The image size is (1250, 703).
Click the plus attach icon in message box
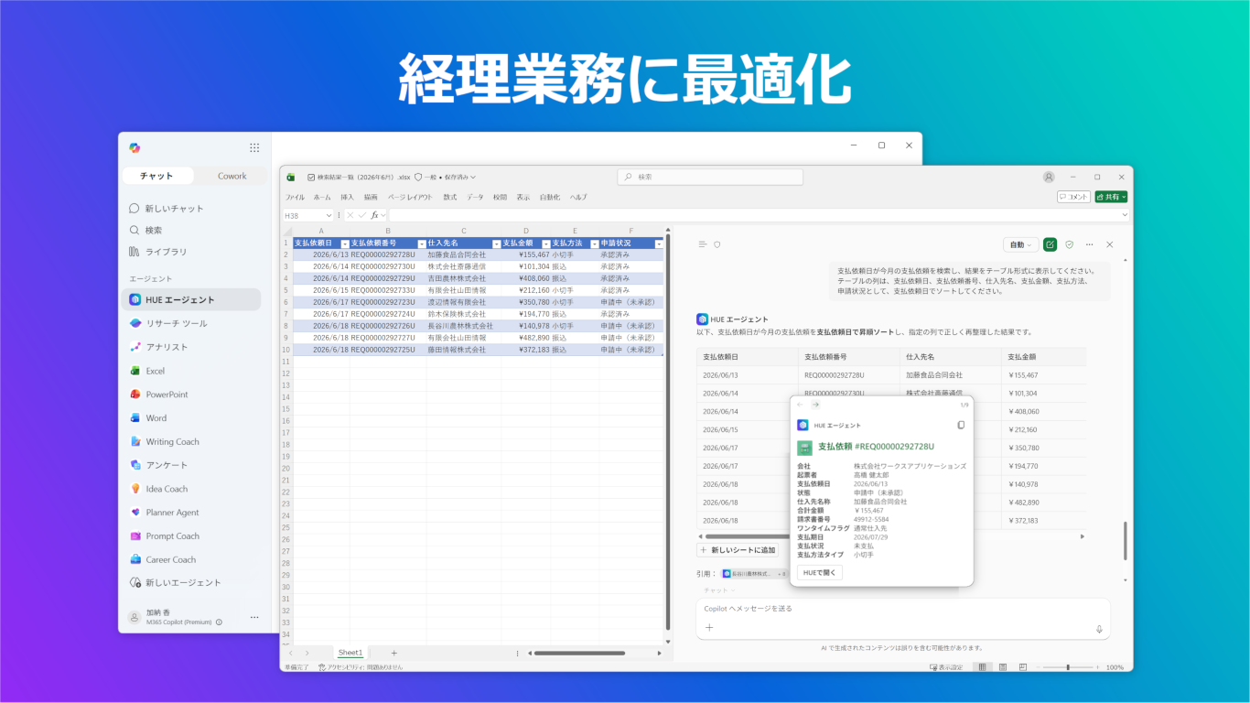click(x=709, y=628)
